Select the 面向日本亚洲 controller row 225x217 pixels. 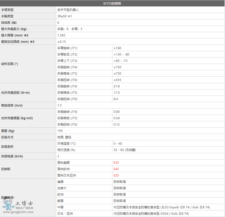tap(66, 175)
